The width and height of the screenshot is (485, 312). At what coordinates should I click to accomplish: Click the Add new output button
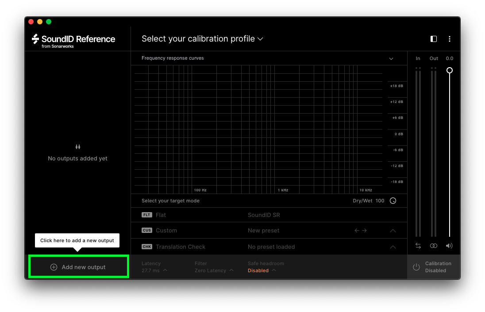(79, 267)
